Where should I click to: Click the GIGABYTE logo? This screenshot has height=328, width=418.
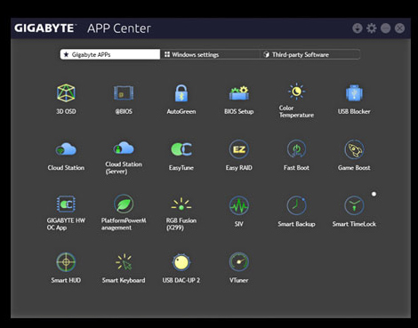tap(45, 28)
